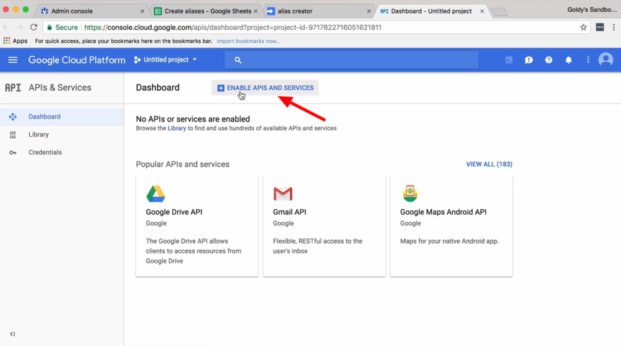
Task: Click the Dashboard sidebar icon
Action: pos(13,117)
